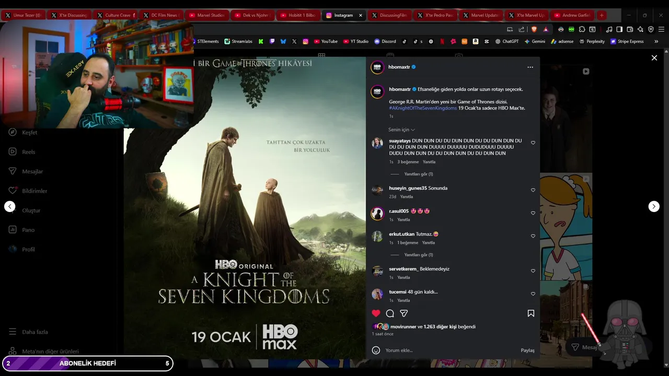Screen dimensions: 669x376
Task: Close the Instagram browser tab
Action: tap(360, 16)
